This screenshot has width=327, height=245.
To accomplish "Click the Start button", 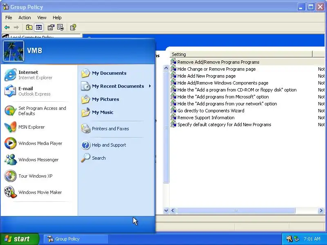I will 19,239.
